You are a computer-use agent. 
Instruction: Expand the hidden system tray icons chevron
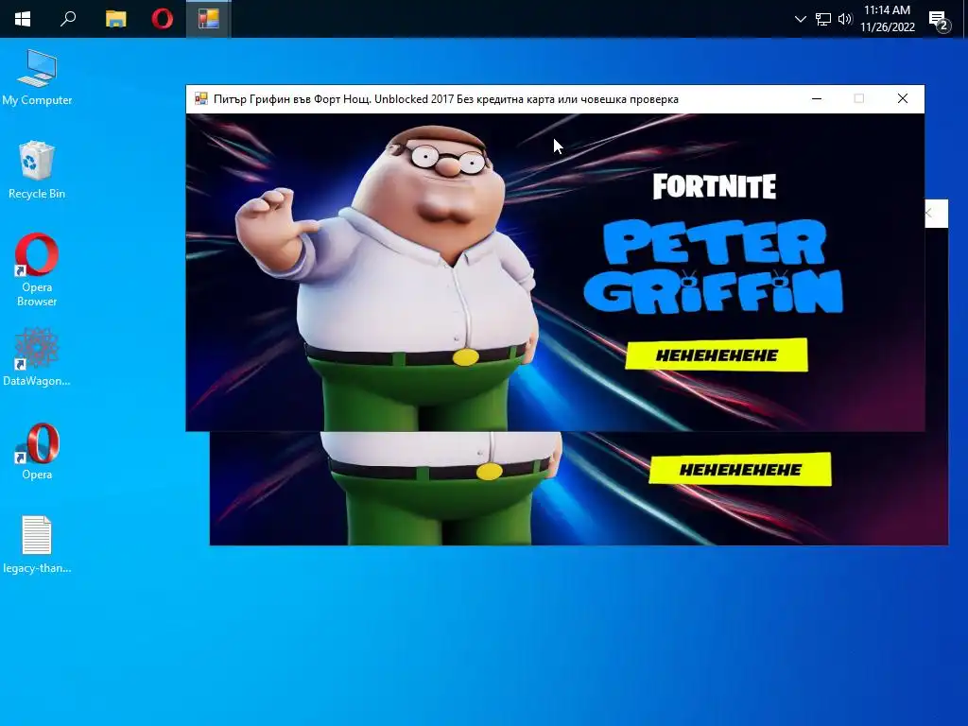(x=800, y=19)
